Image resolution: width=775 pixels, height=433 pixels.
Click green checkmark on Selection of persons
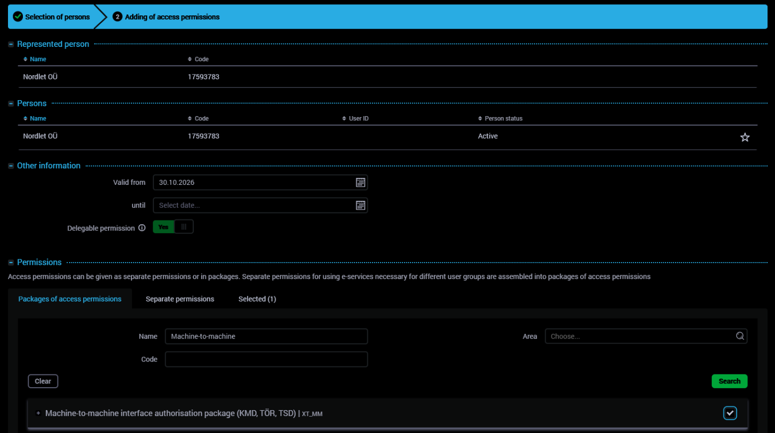pos(18,17)
